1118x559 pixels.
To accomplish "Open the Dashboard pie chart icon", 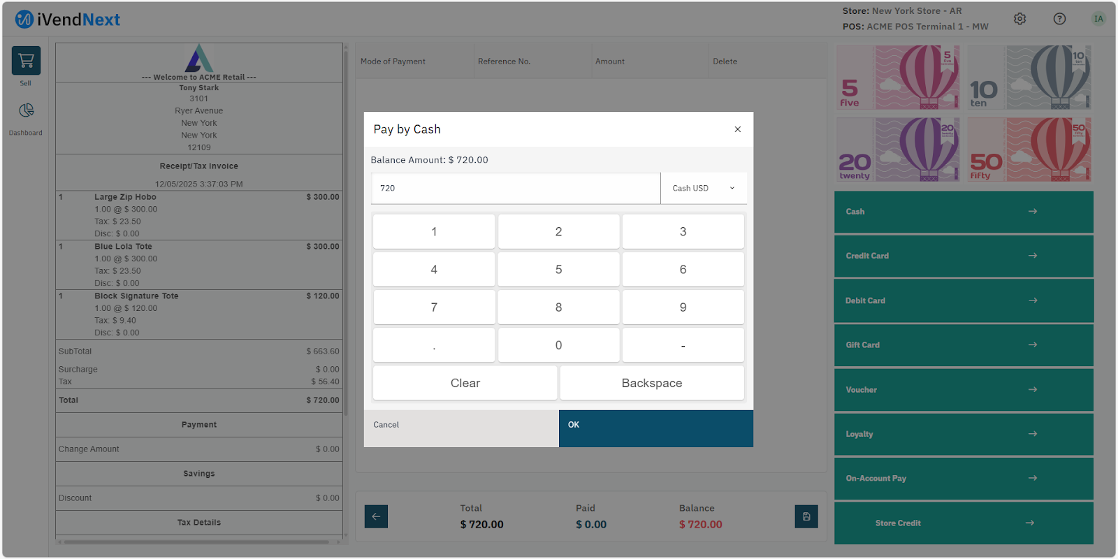I will coord(26,110).
